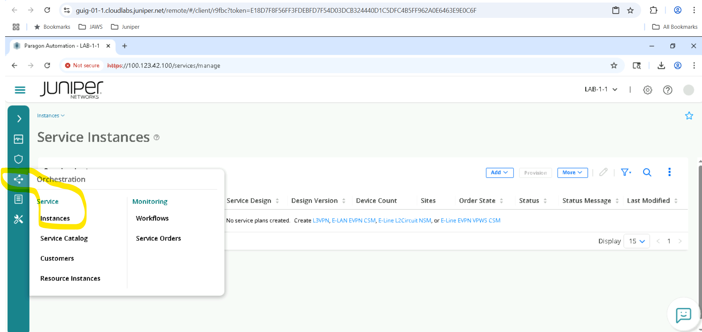Click the L3VPN create link
The height and width of the screenshot is (332, 702).
tap(321, 221)
